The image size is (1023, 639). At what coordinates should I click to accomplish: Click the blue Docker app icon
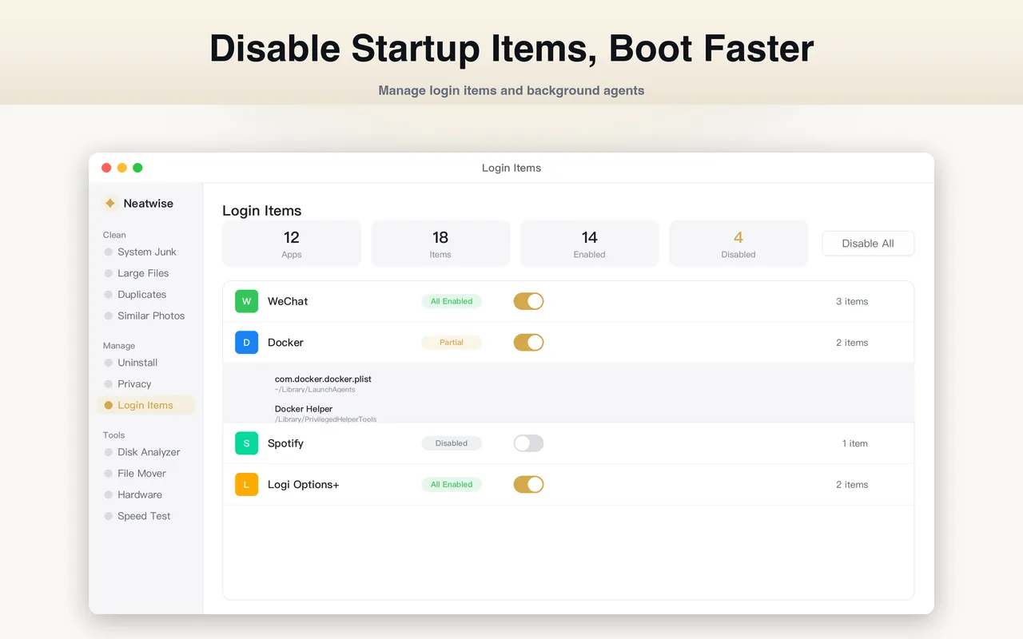pyautogui.click(x=246, y=343)
